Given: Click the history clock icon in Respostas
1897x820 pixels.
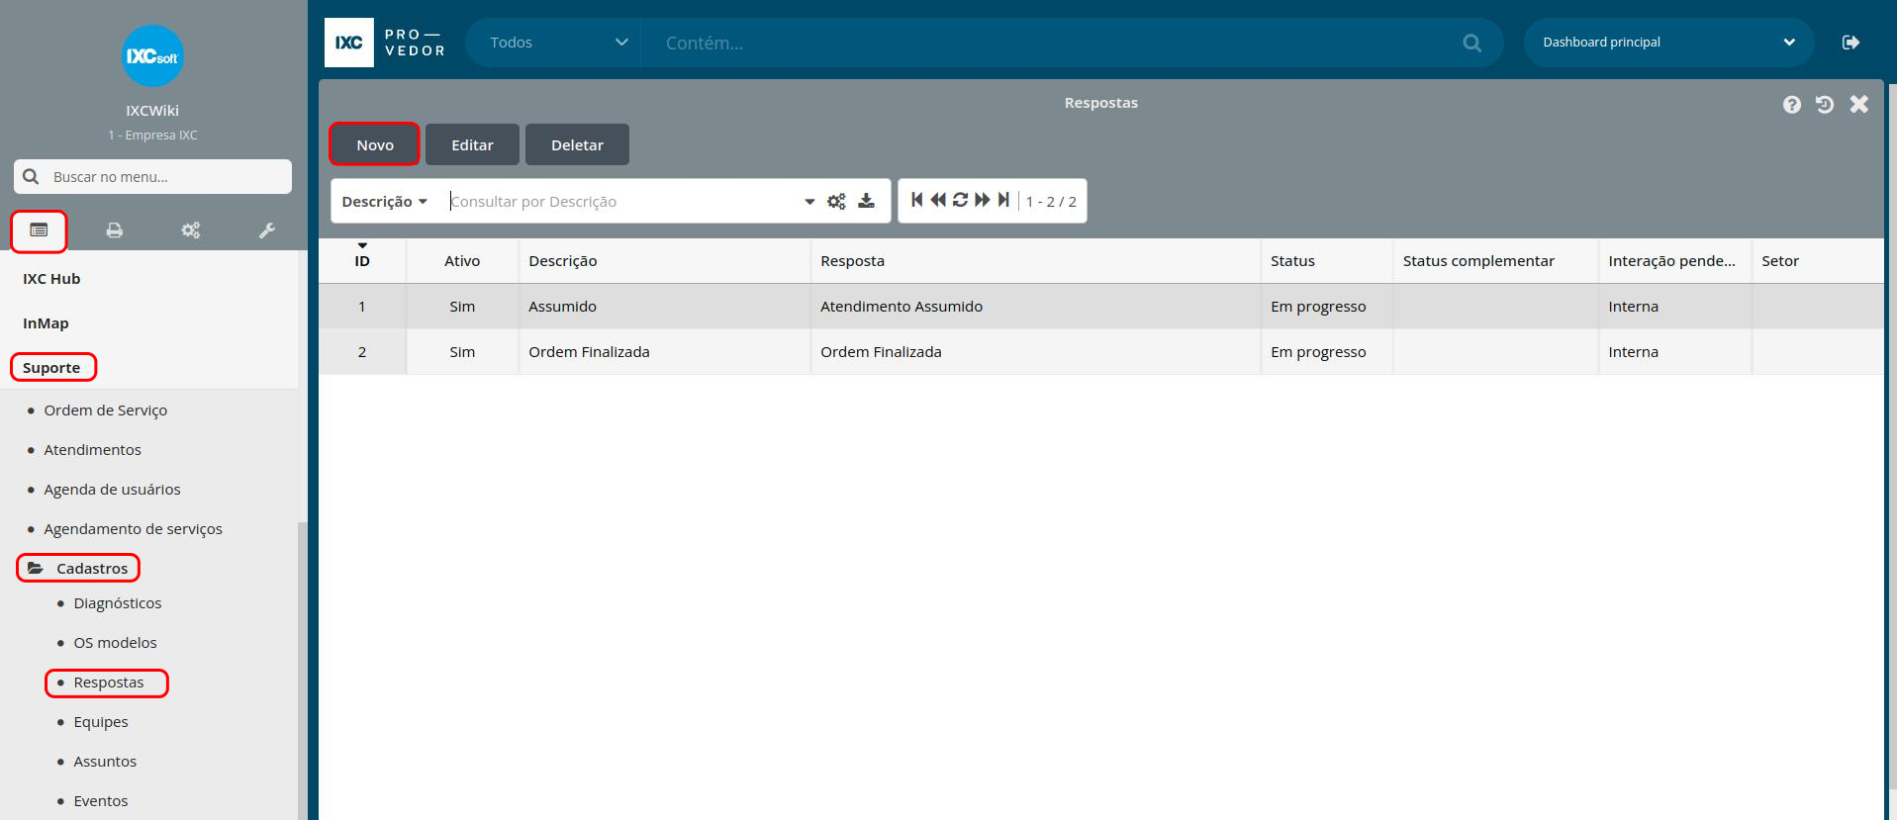Looking at the screenshot, I should click(1825, 104).
